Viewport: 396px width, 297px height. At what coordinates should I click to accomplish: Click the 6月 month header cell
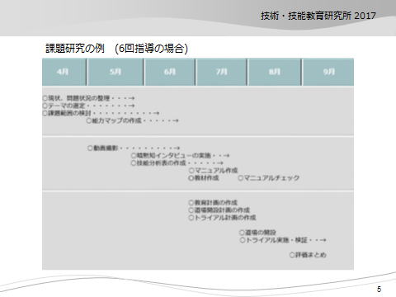coord(170,72)
